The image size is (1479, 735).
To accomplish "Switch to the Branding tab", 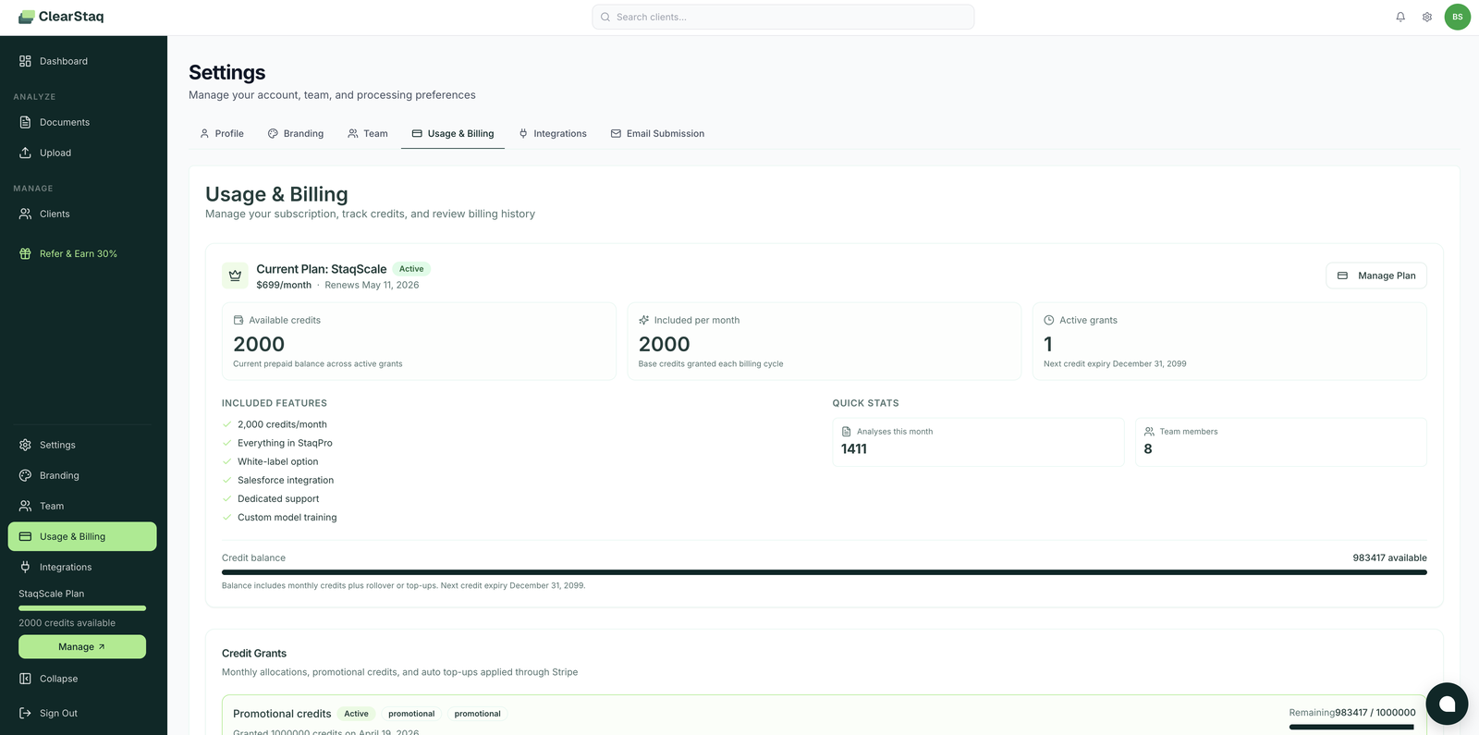I will (x=296, y=134).
